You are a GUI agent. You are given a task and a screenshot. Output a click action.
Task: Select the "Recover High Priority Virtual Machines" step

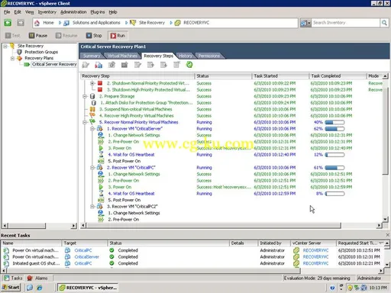pos(136,115)
